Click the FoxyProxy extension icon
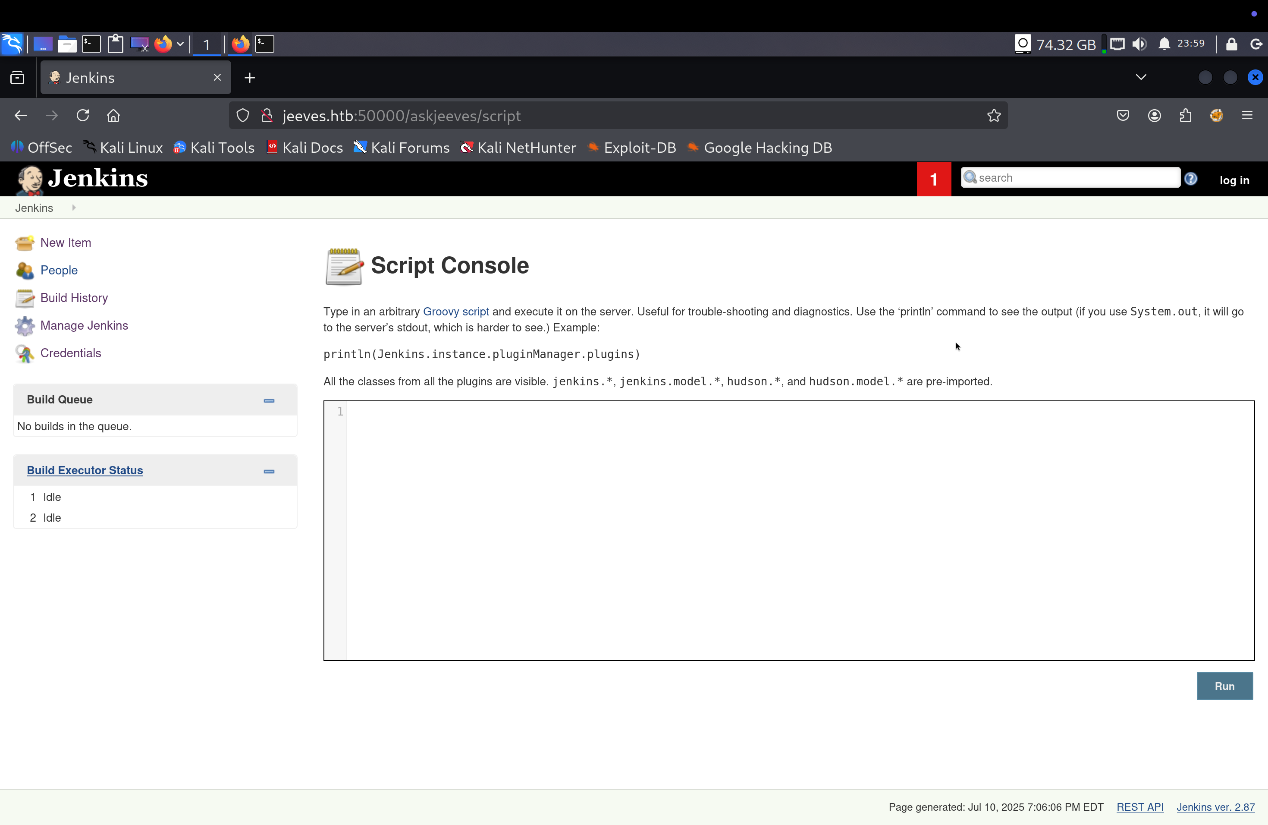 [1216, 116]
